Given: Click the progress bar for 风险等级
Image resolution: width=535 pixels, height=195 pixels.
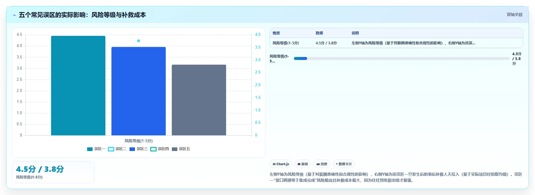Looking at the screenshot, I should coord(402,58).
